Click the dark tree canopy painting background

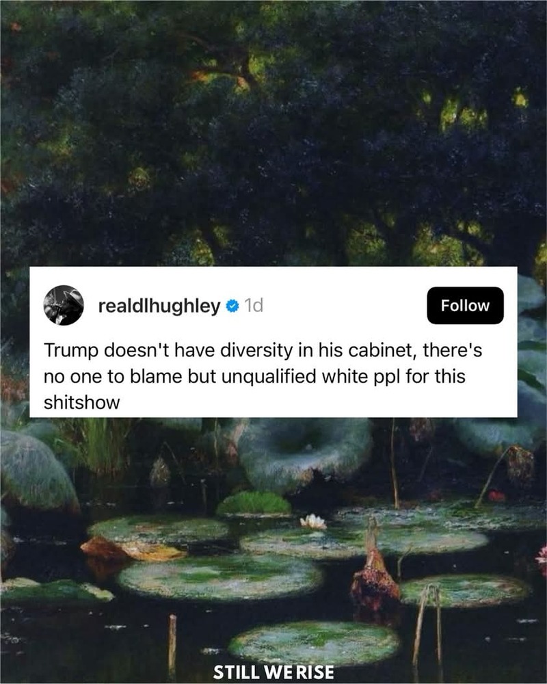tap(273, 131)
